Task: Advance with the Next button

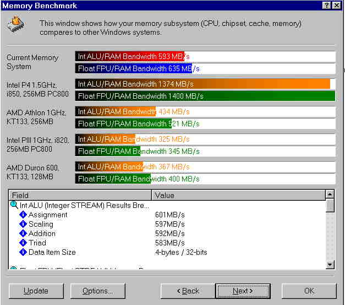Action: [x=243, y=291]
